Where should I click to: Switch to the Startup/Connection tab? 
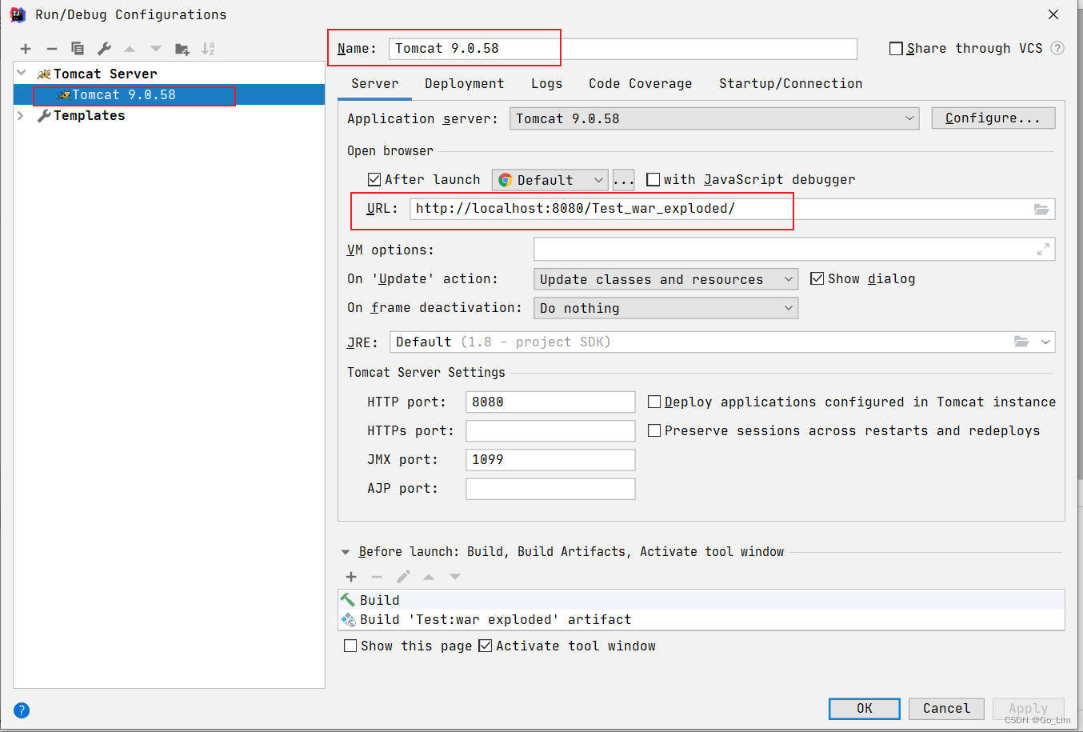coord(790,83)
